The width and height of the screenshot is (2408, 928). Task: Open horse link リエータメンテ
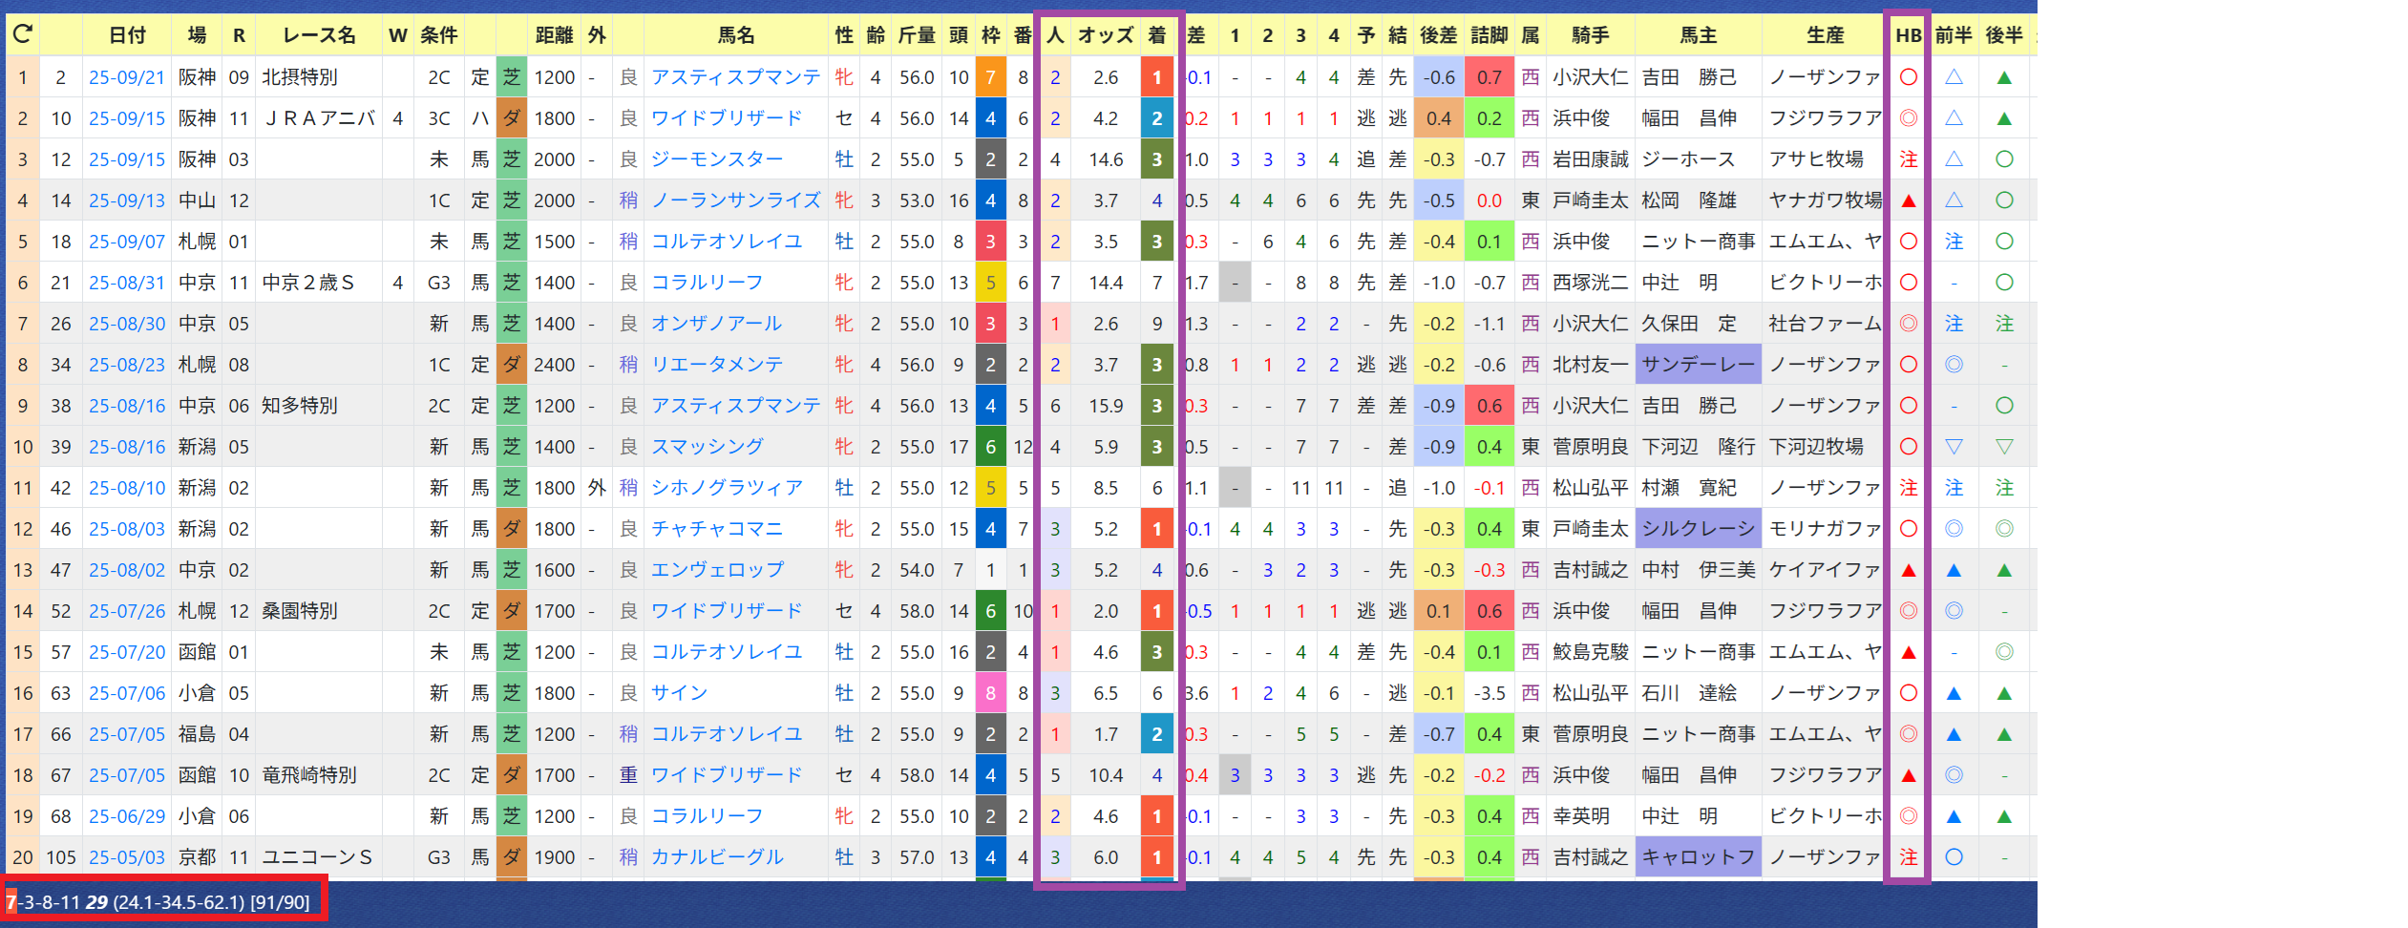717,365
